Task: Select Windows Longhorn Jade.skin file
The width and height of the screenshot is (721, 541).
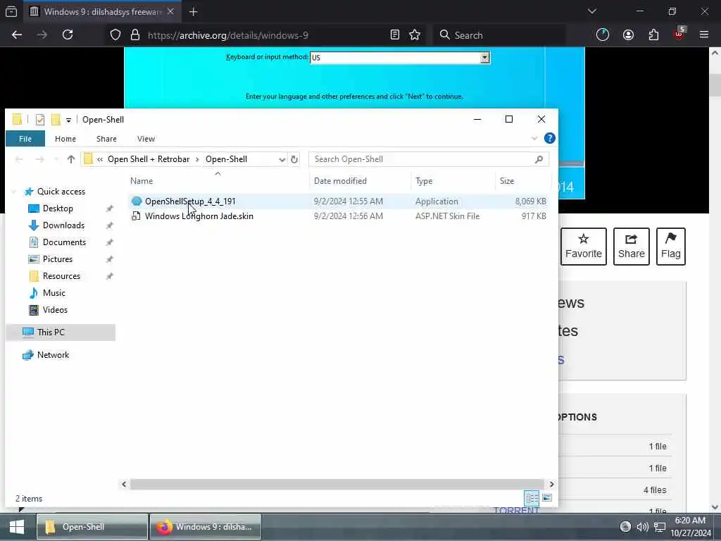Action: point(199,216)
